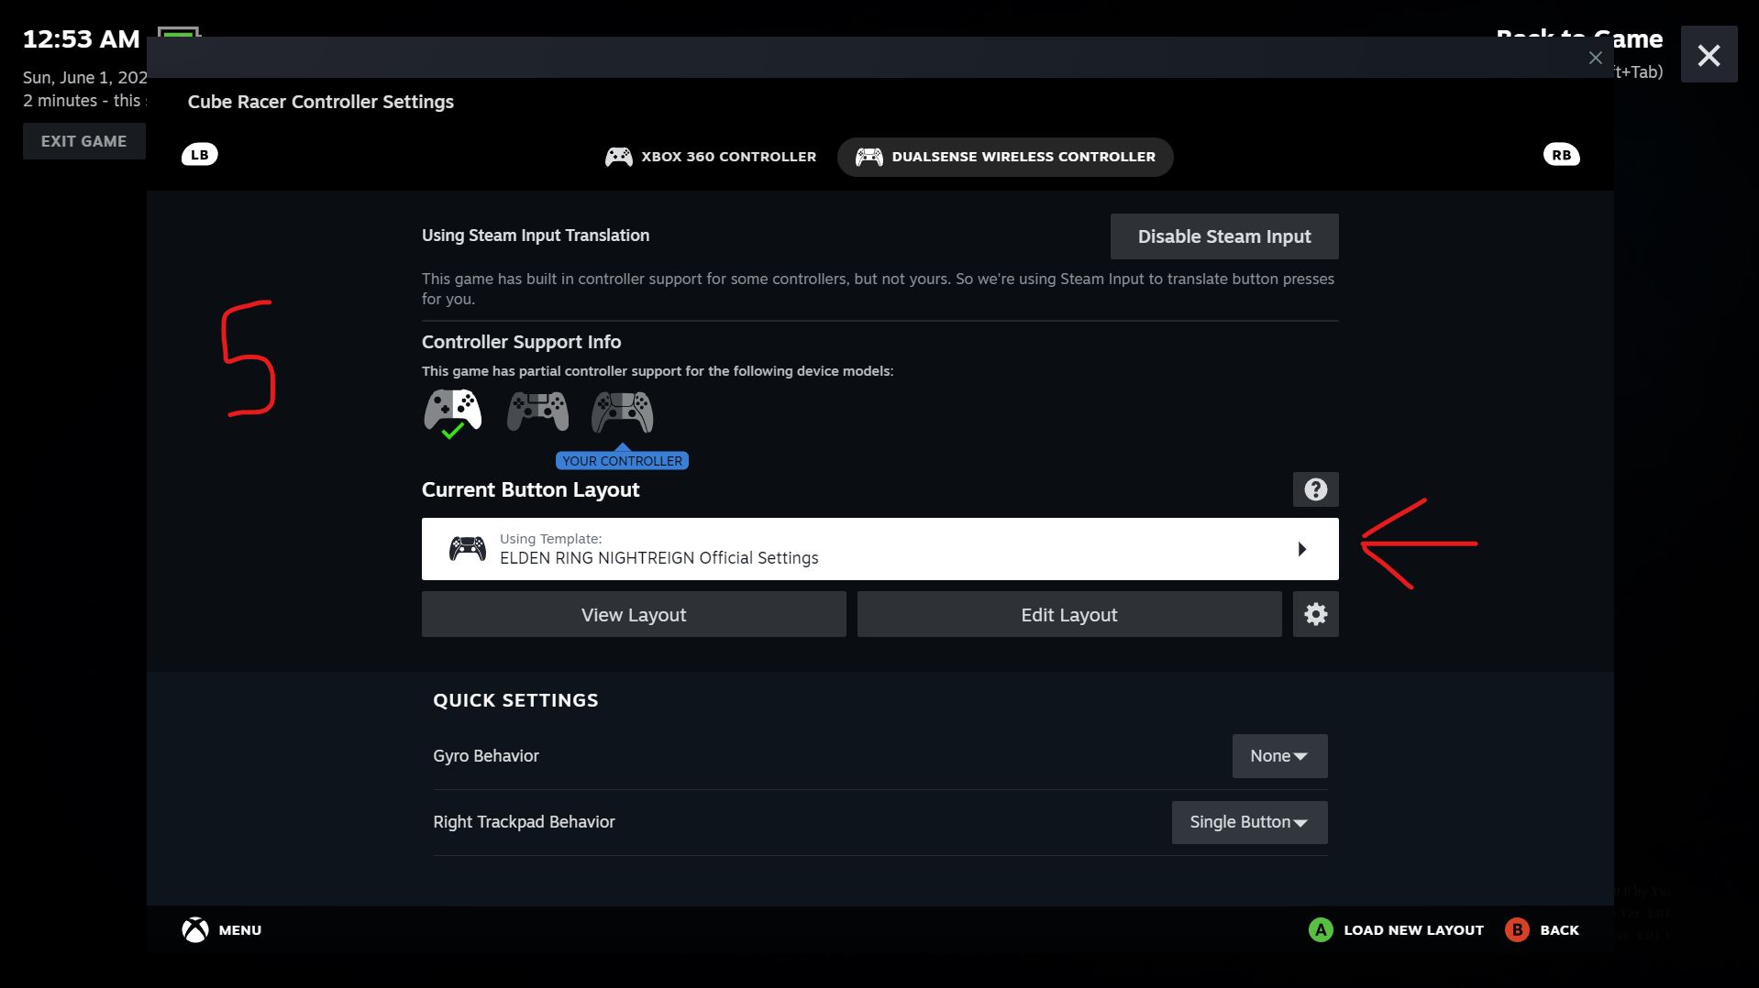1759x988 pixels.
Task: Expand Right Trackpad Behavior dropdown
Action: tap(1249, 822)
